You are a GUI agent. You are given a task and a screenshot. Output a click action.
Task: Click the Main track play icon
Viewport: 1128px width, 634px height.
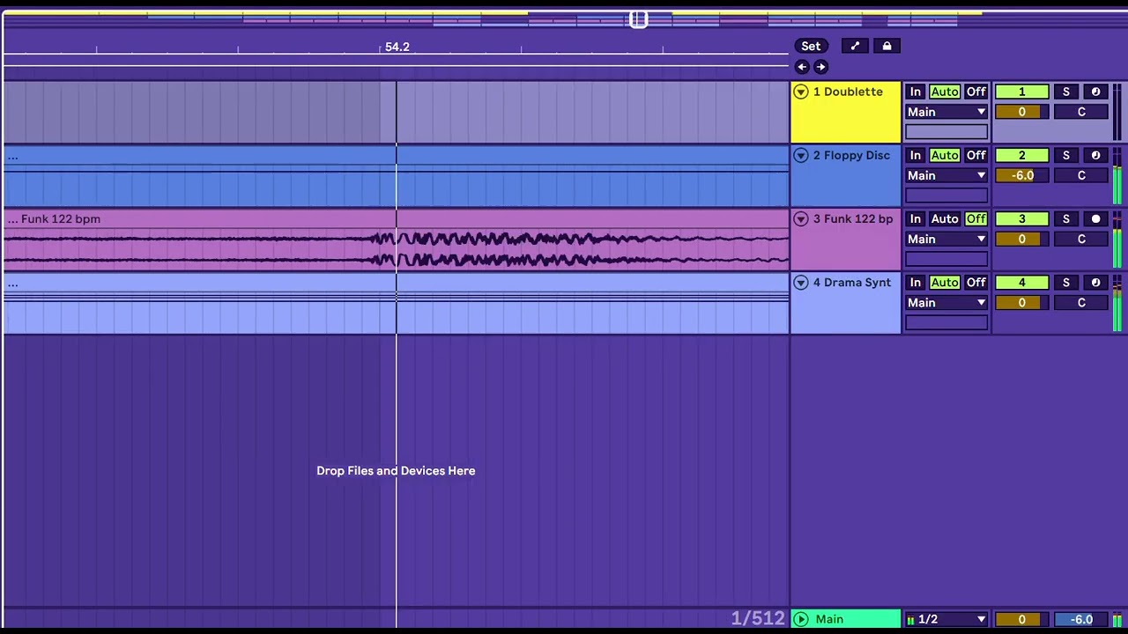[x=800, y=619]
